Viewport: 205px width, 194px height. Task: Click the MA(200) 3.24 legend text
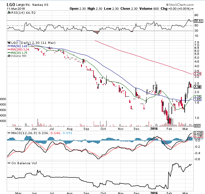20,49
